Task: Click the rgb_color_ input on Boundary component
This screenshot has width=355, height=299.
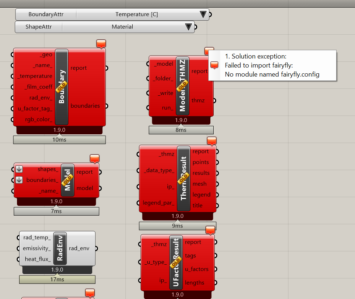Action: click(x=38, y=120)
